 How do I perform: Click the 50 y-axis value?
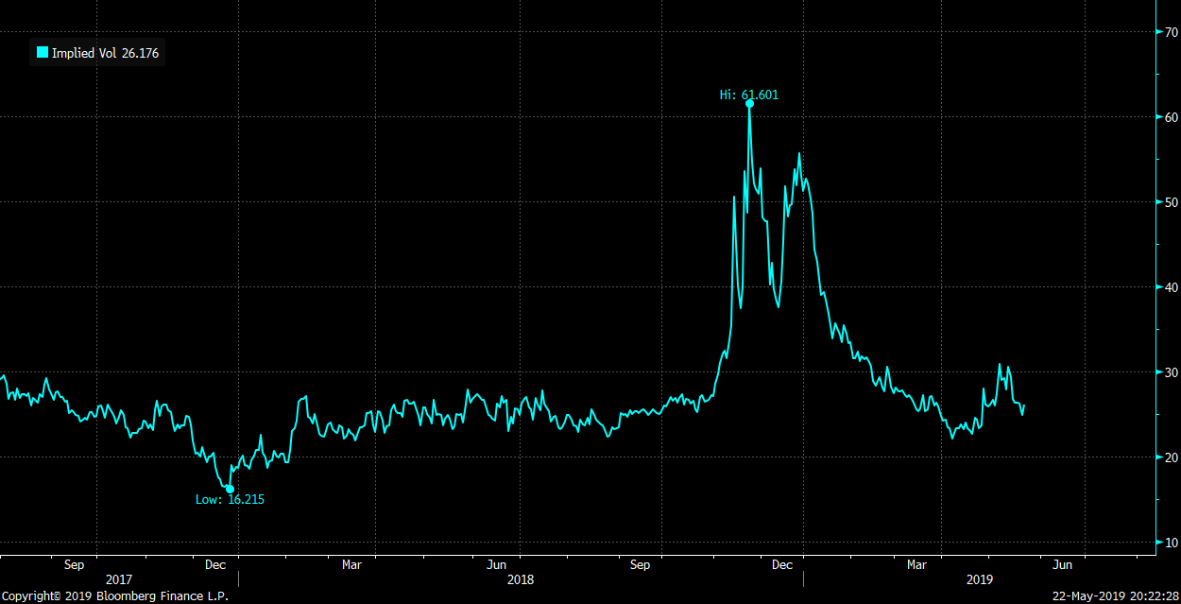click(x=1171, y=202)
